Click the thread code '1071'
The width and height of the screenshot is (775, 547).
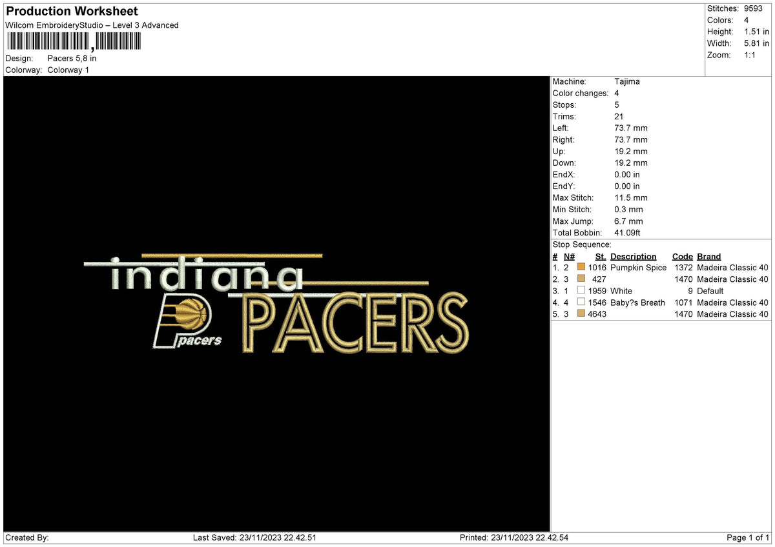(683, 303)
